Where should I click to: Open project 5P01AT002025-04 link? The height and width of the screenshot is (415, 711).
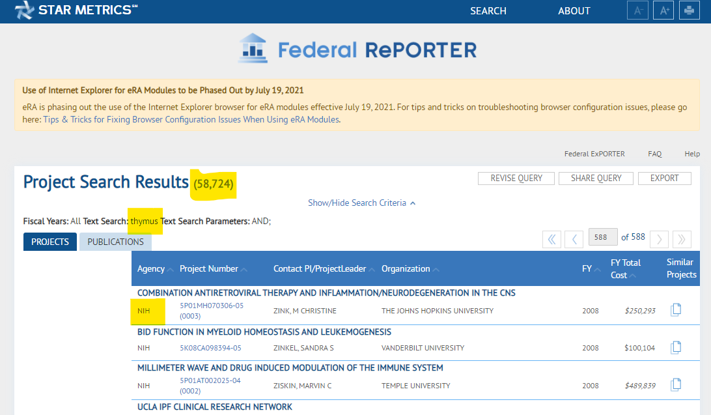(x=210, y=386)
